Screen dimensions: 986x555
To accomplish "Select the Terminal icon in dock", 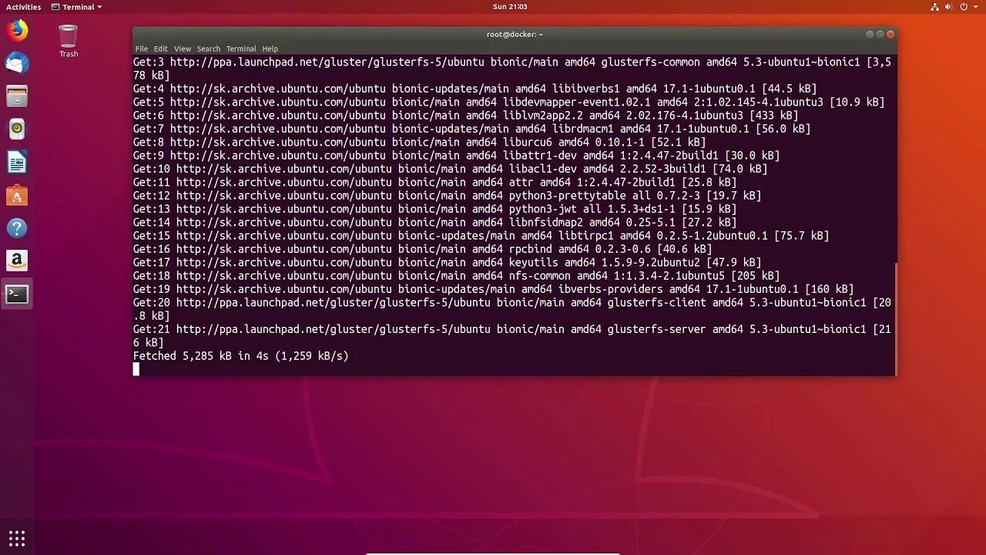I will [17, 294].
